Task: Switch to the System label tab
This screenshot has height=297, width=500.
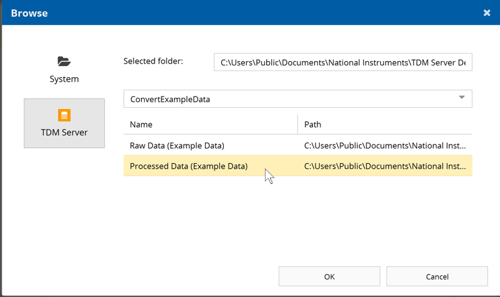Action: 64,79
